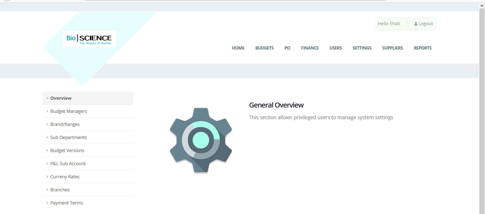The width and height of the screenshot is (485, 214).
Task: Open Branches settings
Action: tap(88, 190)
